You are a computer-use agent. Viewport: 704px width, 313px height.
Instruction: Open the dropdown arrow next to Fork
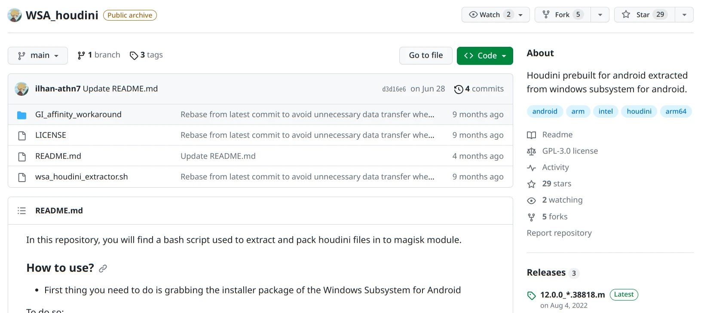pos(600,15)
